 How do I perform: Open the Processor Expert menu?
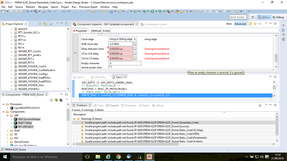(x=88, y=7)
